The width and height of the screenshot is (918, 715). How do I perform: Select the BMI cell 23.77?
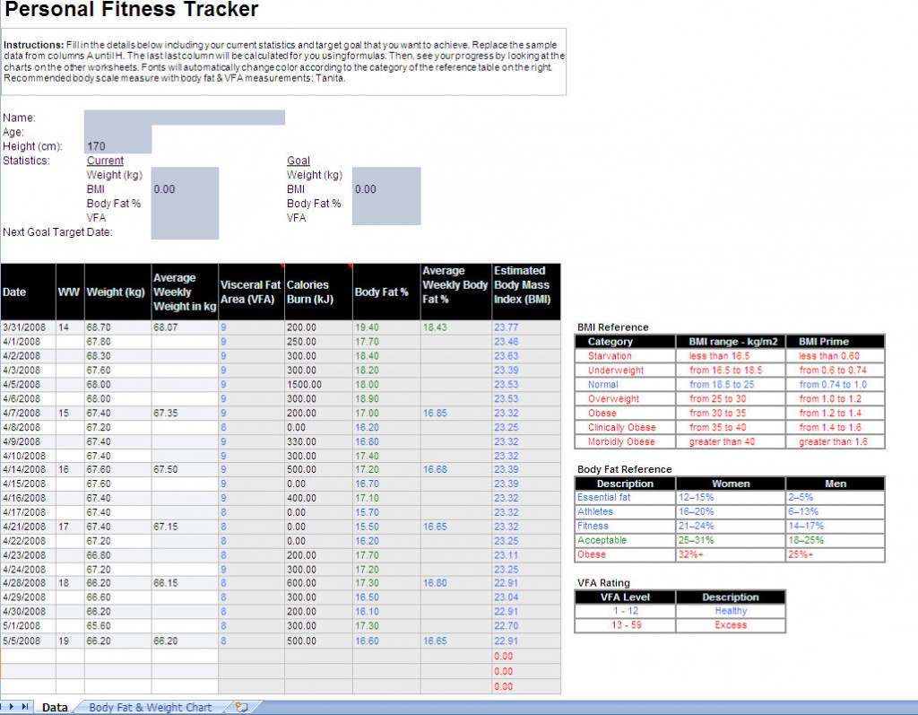(525, 327)
